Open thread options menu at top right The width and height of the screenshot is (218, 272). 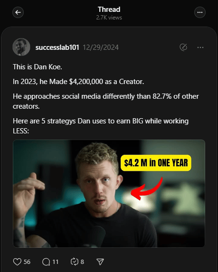(200, 12)
